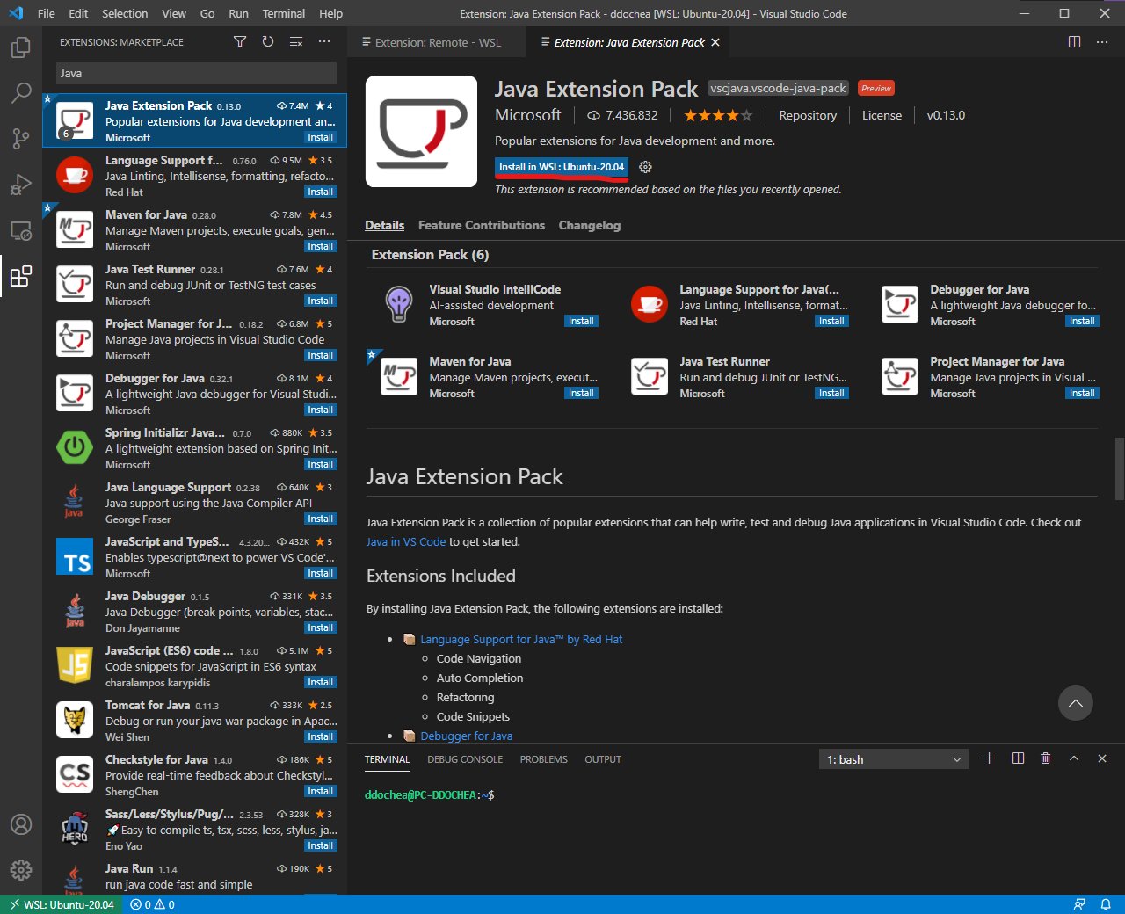Split the editor to the right
Viewport: 1125px width, 914px height.
pos(1074,42)
